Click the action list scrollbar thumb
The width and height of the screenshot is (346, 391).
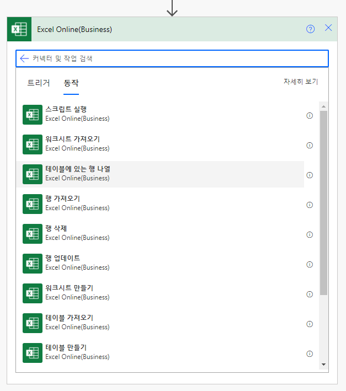click(x=323, y=203)
